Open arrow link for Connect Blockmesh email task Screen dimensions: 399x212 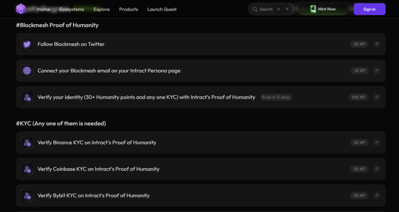pos(377,70)
